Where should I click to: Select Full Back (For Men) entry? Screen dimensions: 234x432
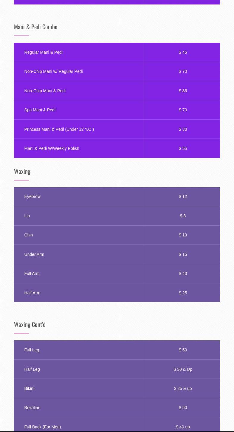[43, 427]
